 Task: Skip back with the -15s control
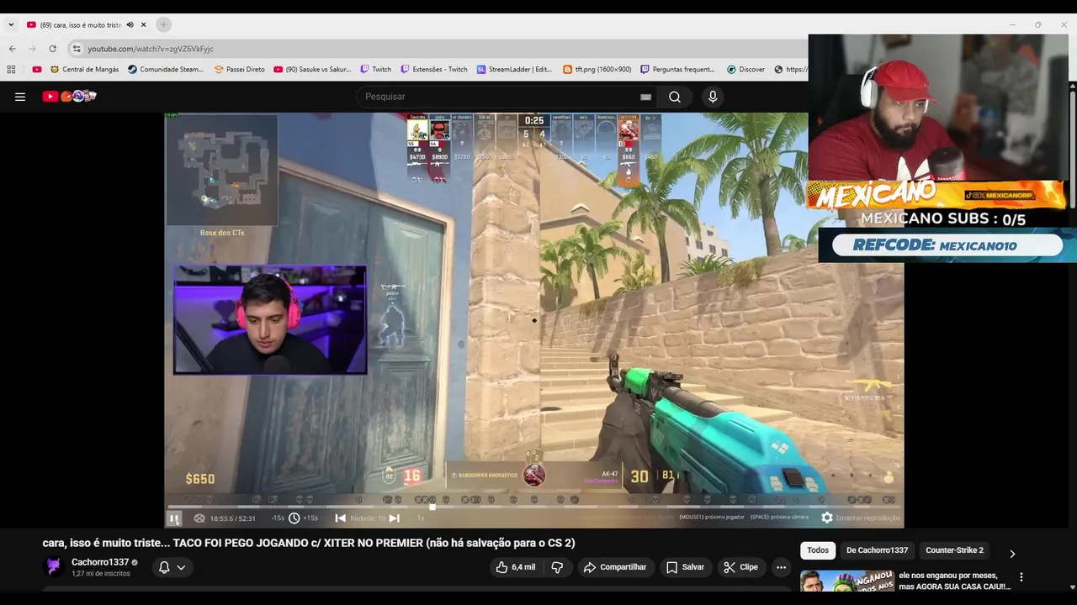(277, 518)
